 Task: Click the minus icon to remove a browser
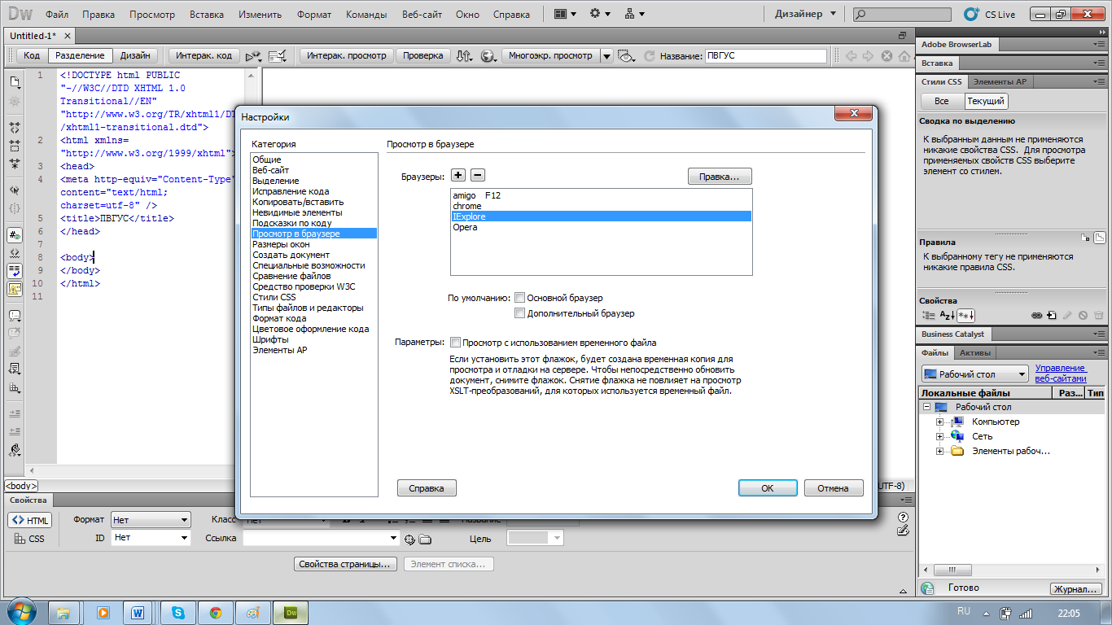pos(478,175)
